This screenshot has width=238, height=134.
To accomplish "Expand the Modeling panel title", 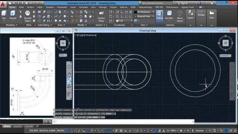I will (12, 25).
